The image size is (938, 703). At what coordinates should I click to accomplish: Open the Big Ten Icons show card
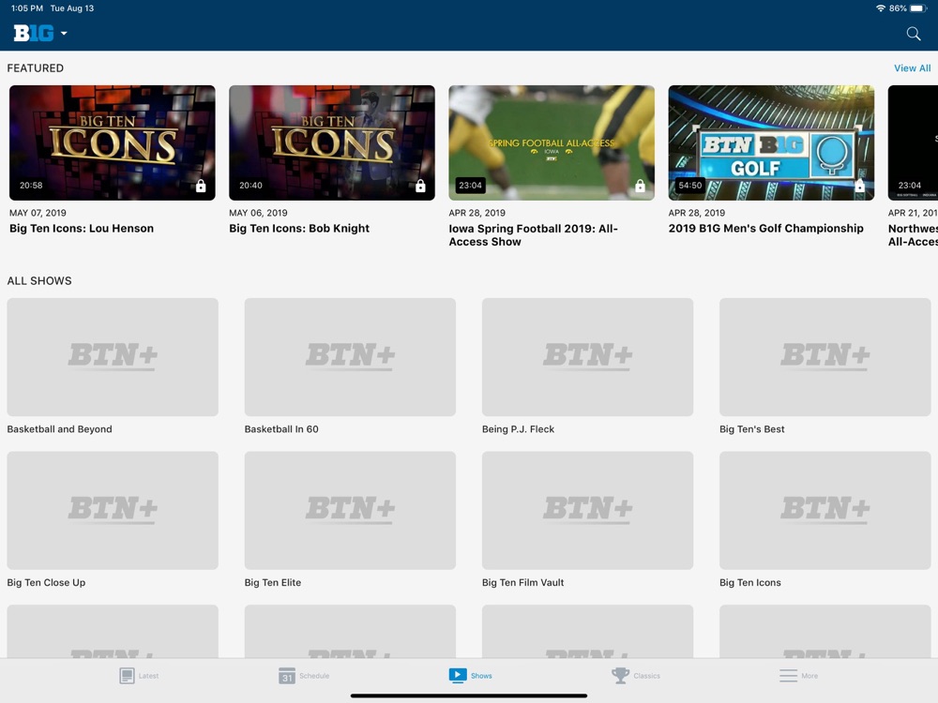point(825,511)
